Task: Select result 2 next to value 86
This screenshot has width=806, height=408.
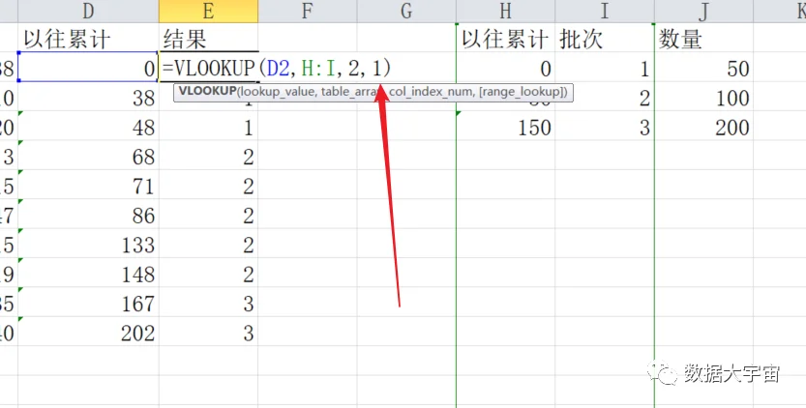Action: tap(208, 215)
